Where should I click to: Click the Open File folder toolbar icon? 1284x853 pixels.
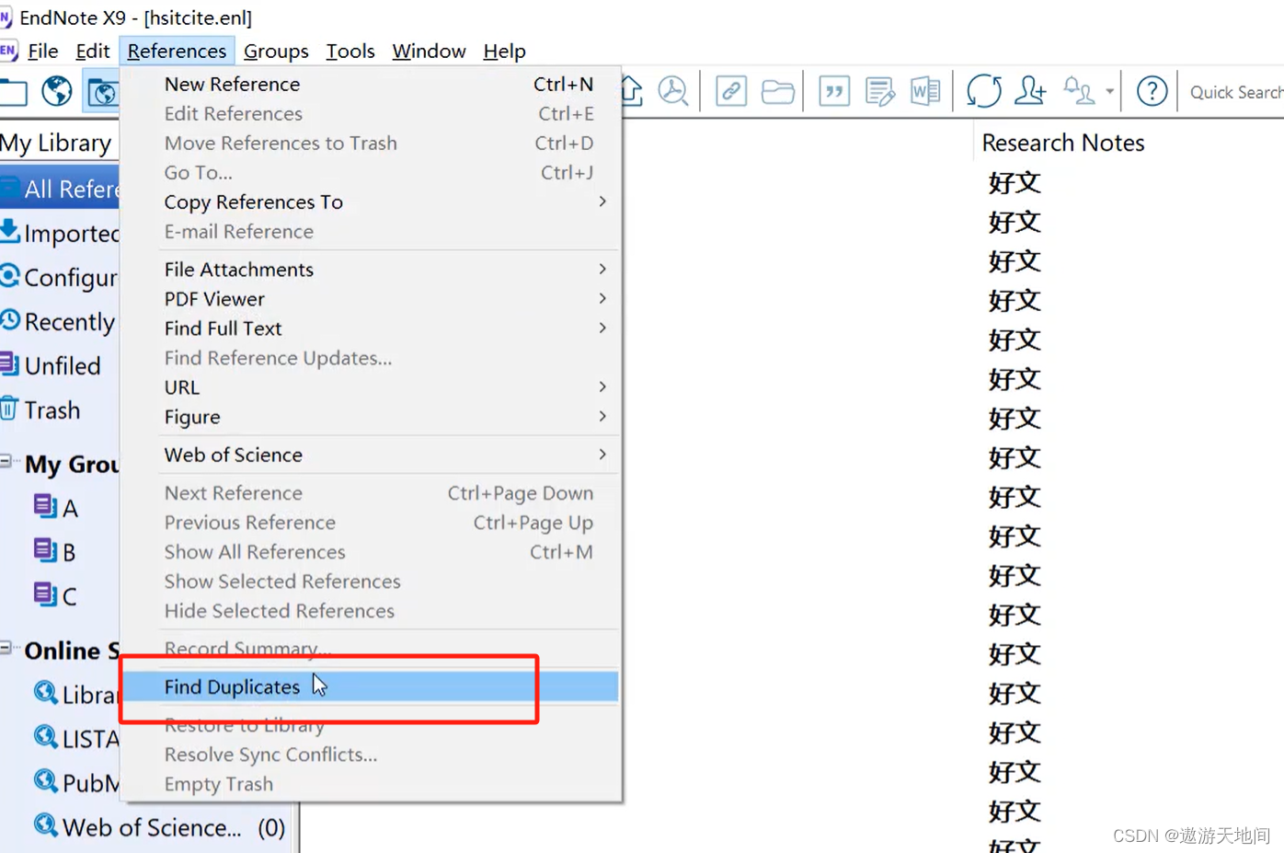(777, 91)
